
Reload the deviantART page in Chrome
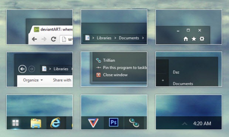coord(54,39)
